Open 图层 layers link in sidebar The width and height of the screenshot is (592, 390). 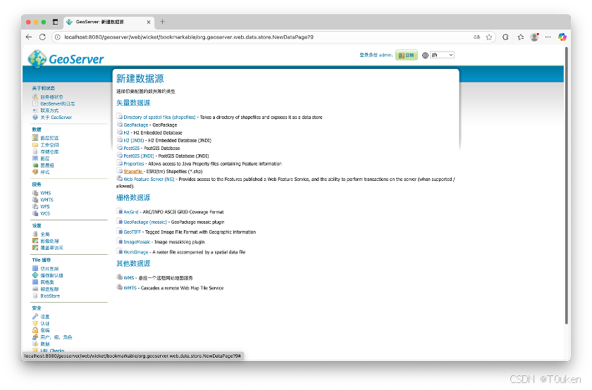[45, 158]
